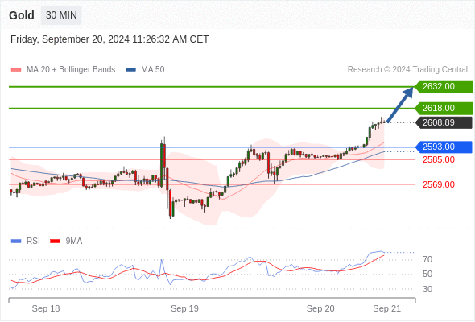Click the MA 50 blue legend swatch

click(x=130, y=70)
